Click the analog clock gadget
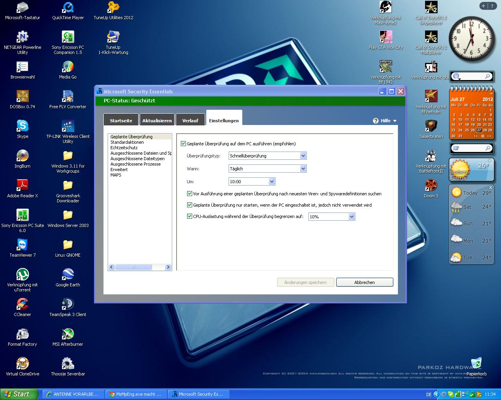 coord(471,38)
